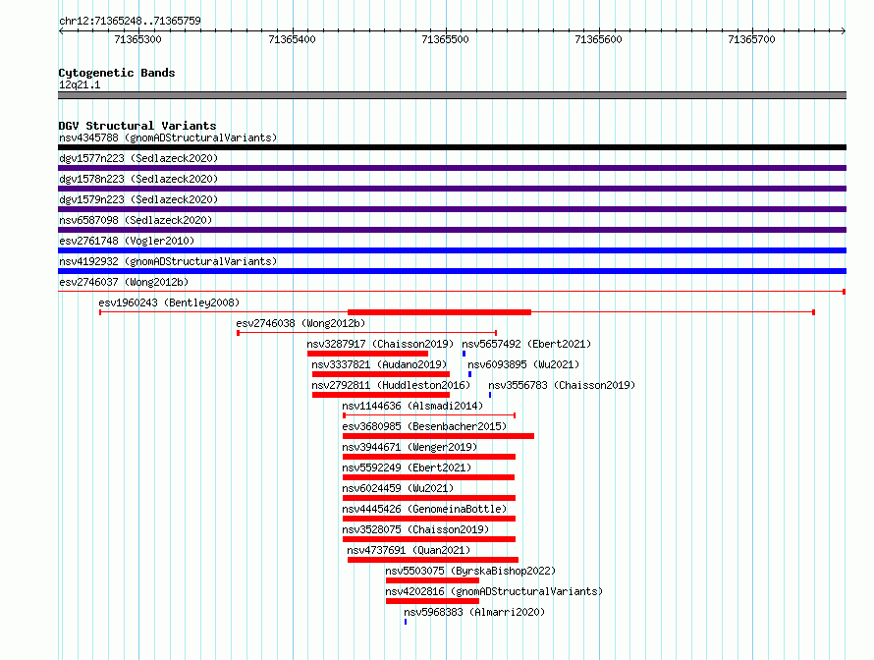The width and height of the screenshot is (874, 660).
Task: Click nsv5657492 Ebert2021 label
Action: pos(526,344)
